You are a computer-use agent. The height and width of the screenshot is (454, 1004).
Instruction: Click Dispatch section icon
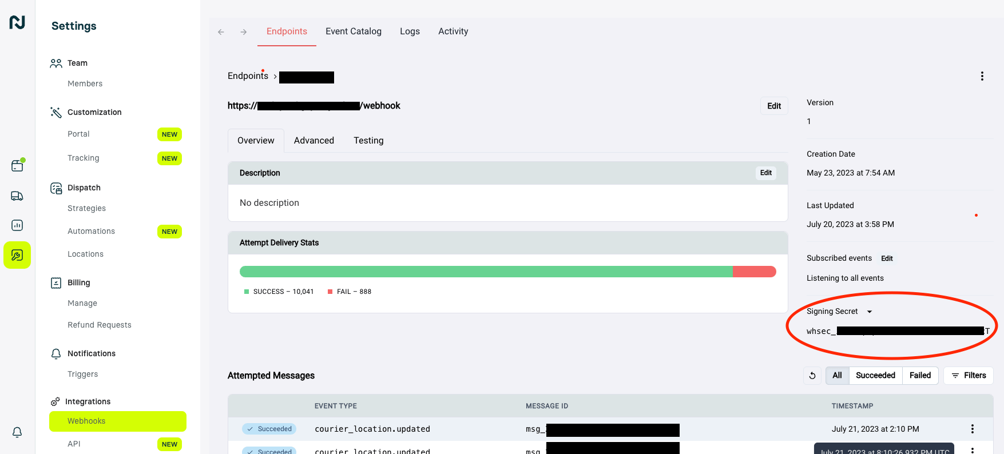(x=56, y=188)
